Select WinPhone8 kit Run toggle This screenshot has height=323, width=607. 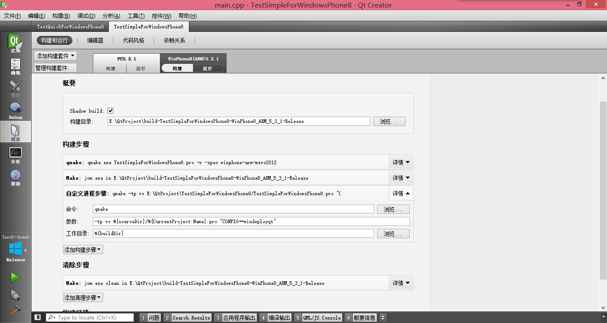pos(208,68)
